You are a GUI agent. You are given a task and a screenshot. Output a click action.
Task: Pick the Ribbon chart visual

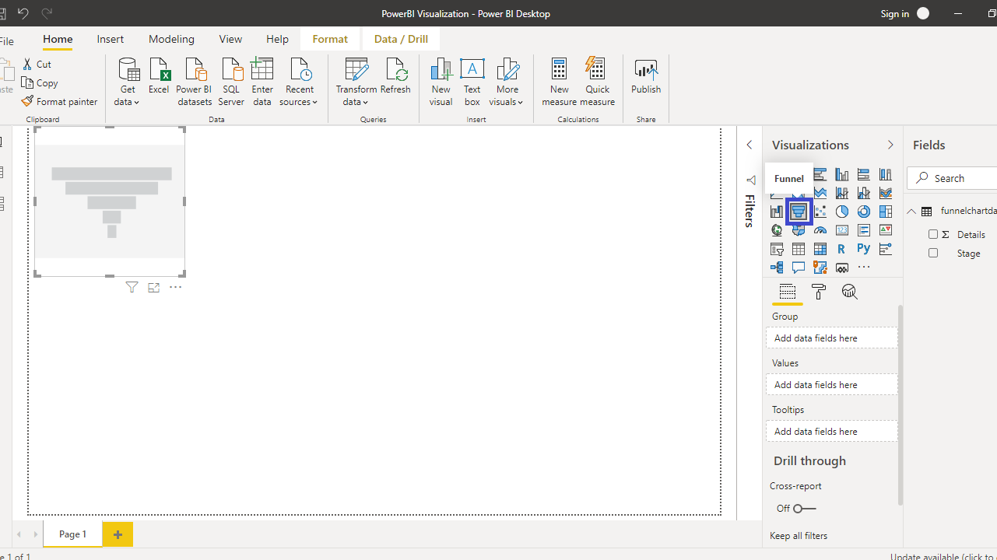tap(886, 193)
